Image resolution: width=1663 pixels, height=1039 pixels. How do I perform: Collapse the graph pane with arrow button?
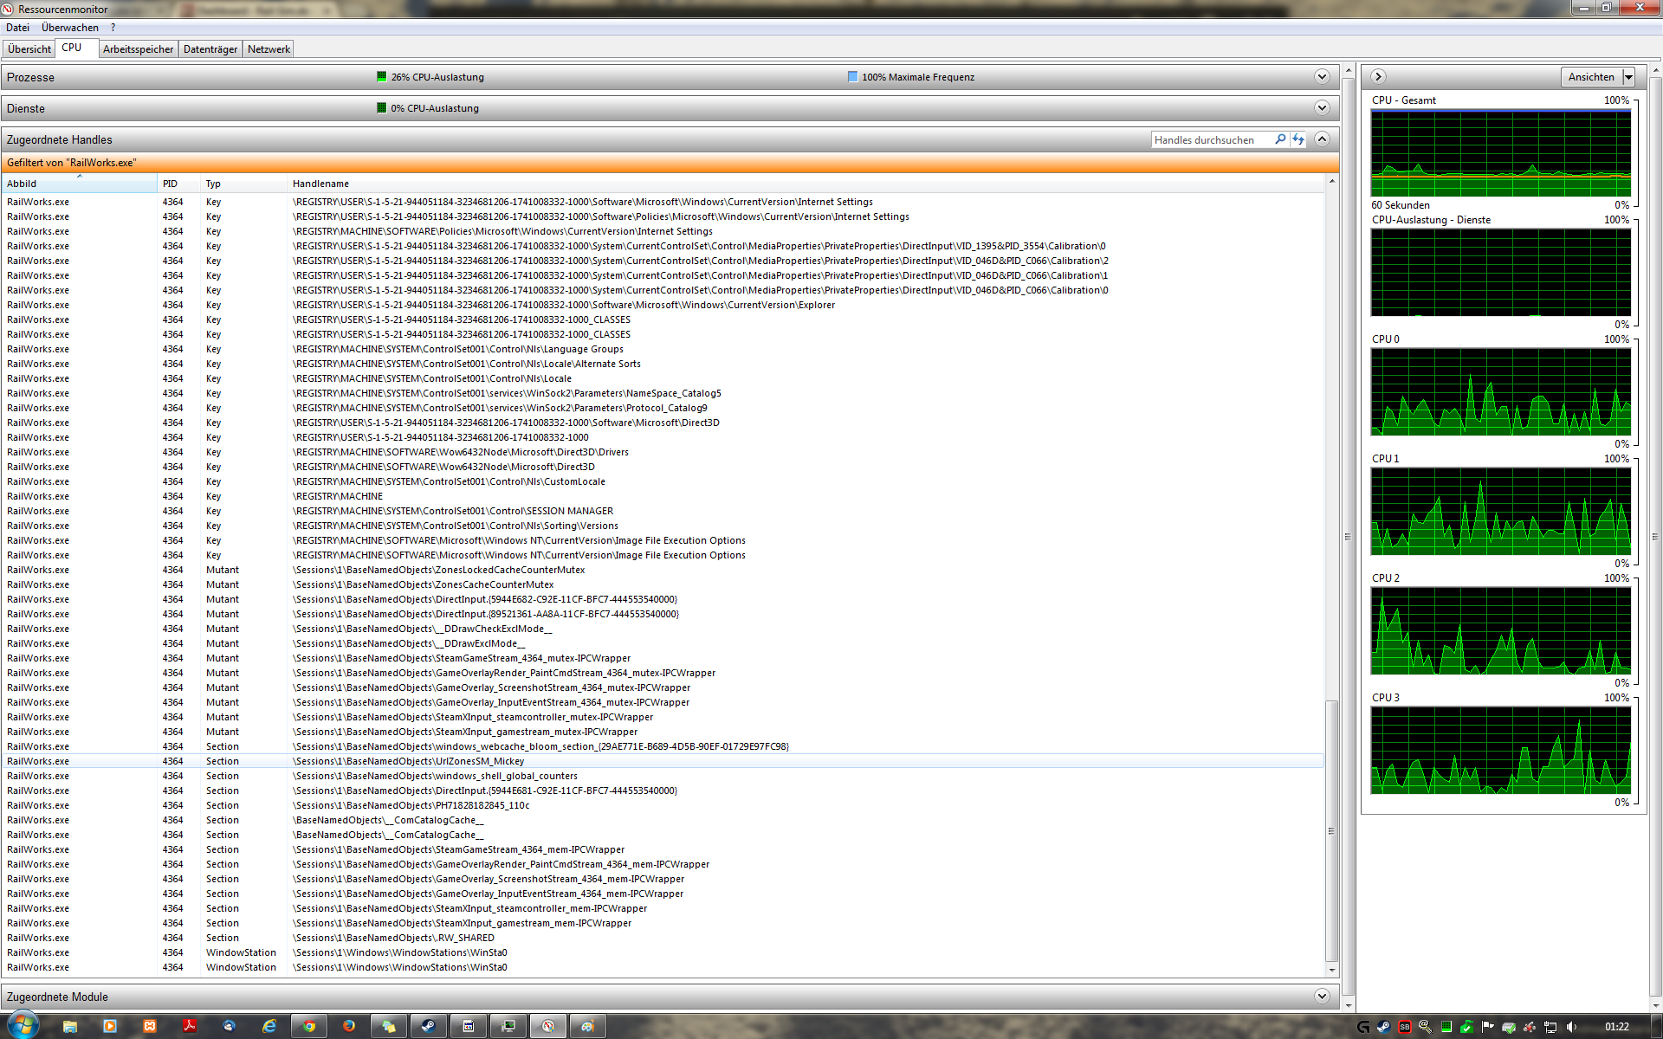tap(1379, 77)
